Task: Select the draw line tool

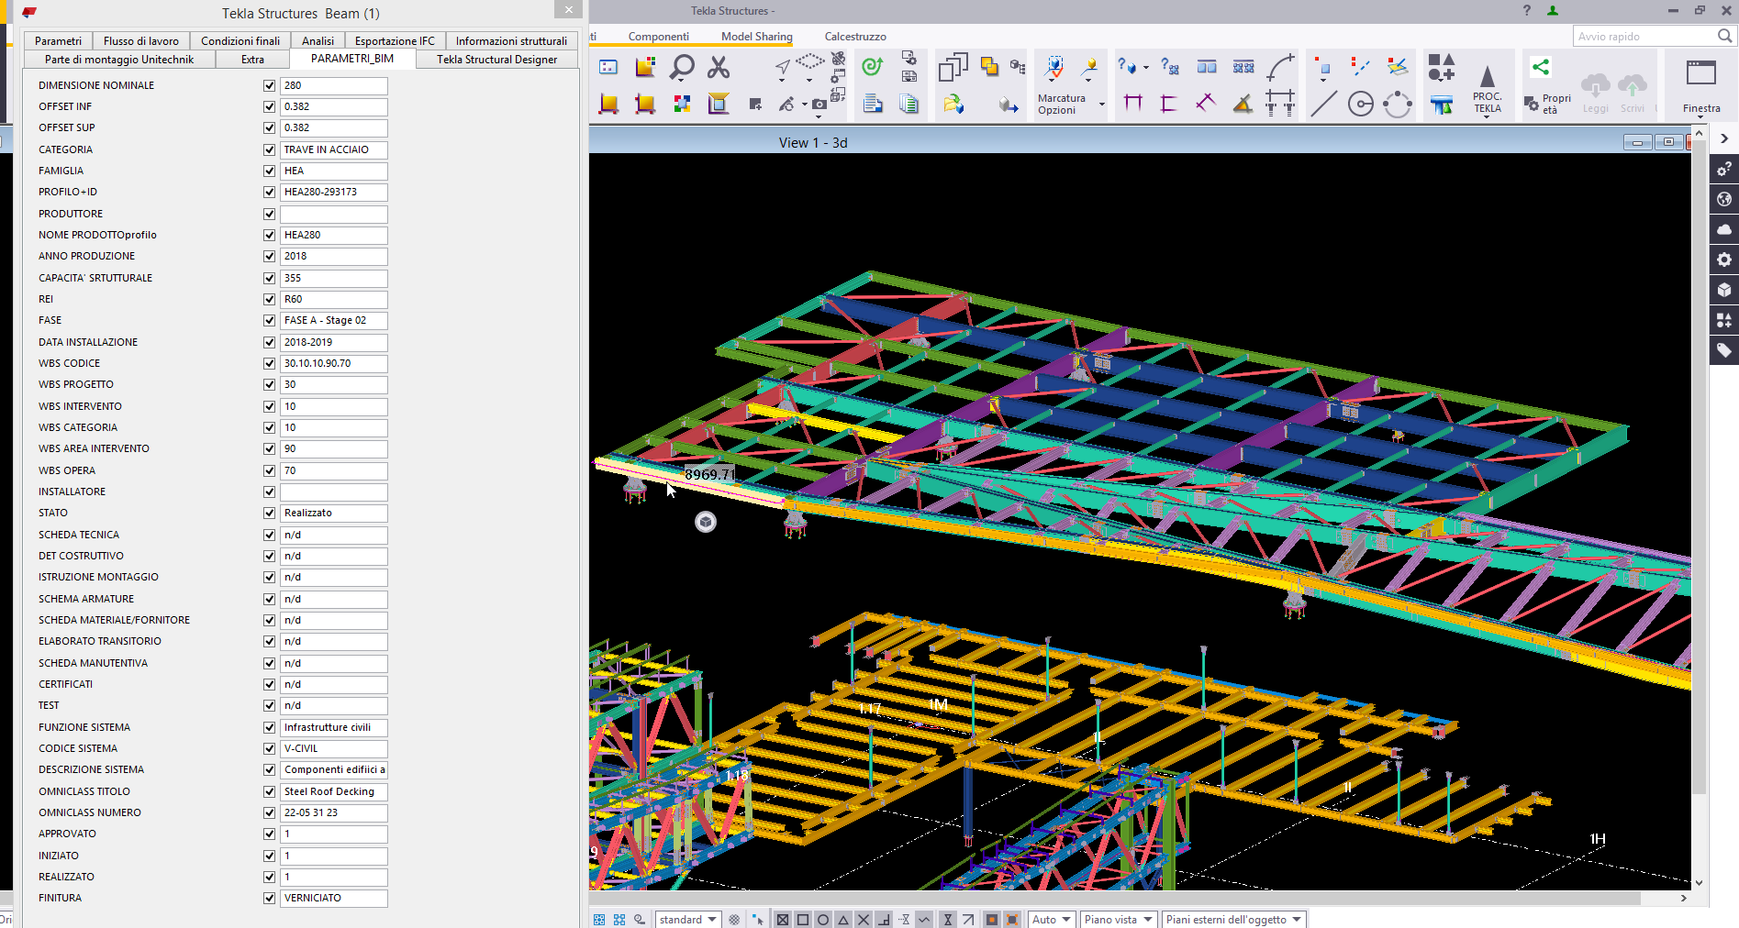Action: click(x=1323, y=104)
